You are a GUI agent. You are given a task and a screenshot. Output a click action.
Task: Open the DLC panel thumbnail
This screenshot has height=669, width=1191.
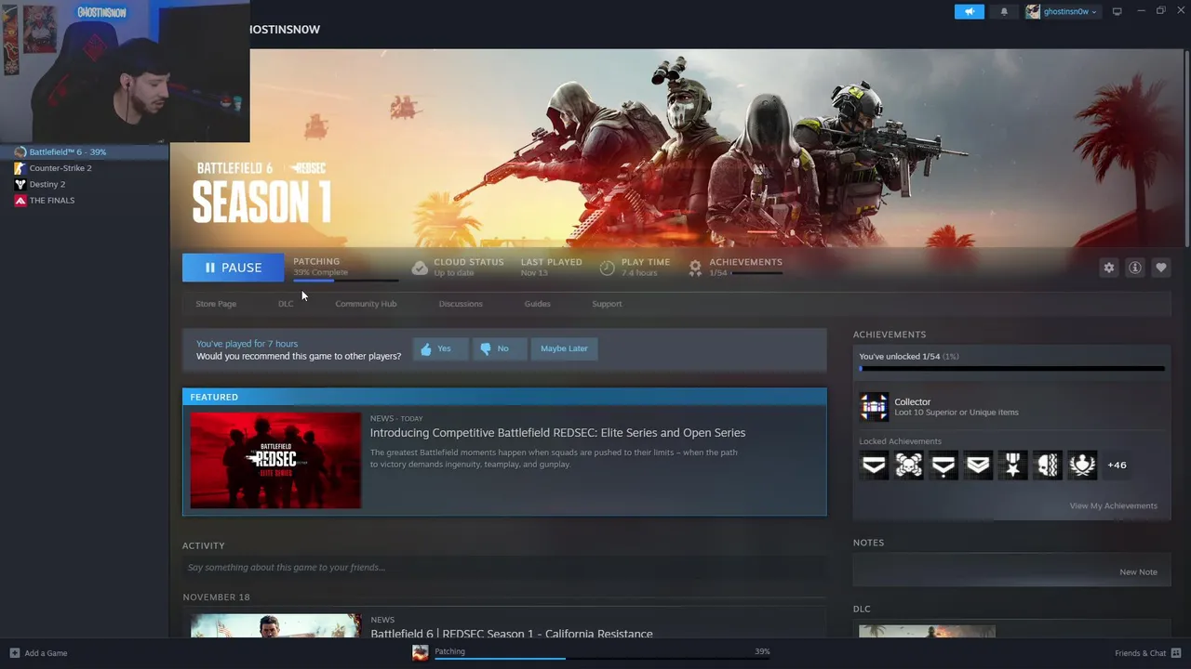927,632
